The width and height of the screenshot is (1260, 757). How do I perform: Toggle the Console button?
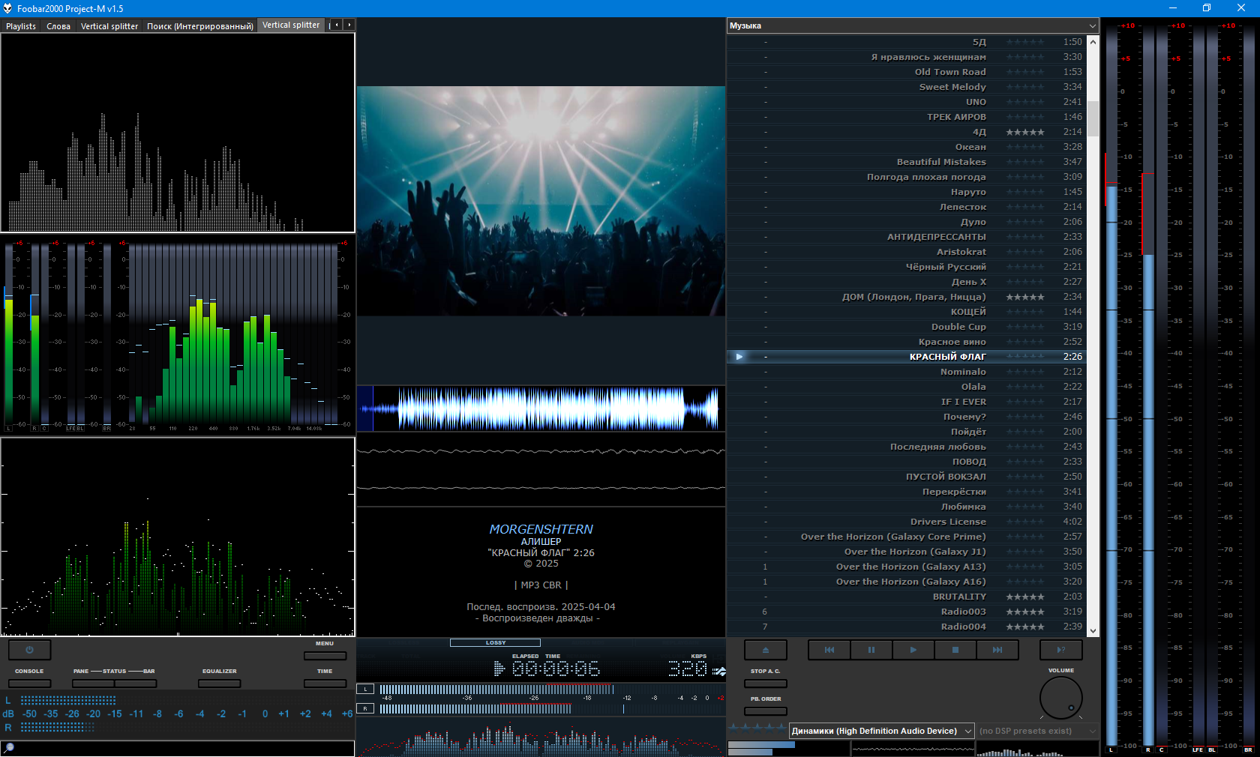coord(29,683)
